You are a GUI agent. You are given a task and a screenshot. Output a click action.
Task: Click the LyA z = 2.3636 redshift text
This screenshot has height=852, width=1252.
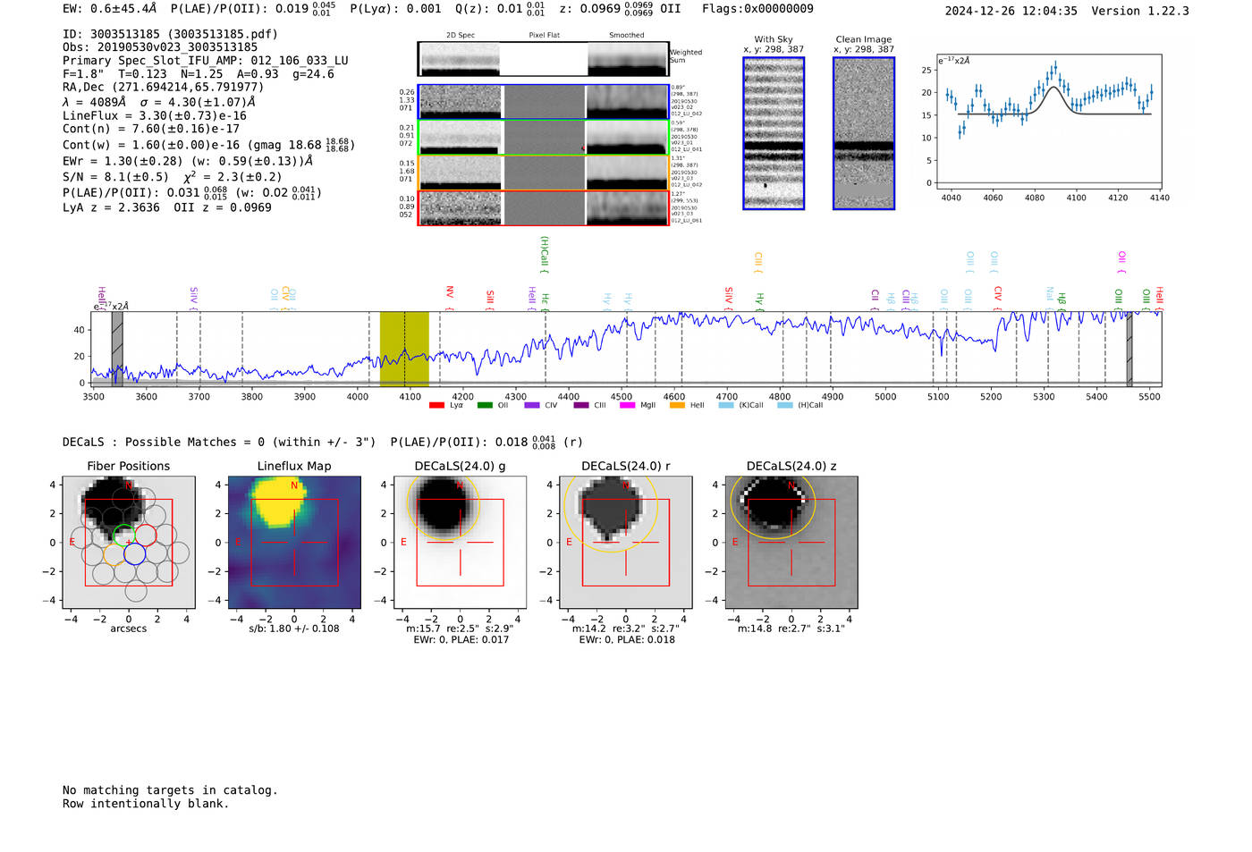point(112,207)
